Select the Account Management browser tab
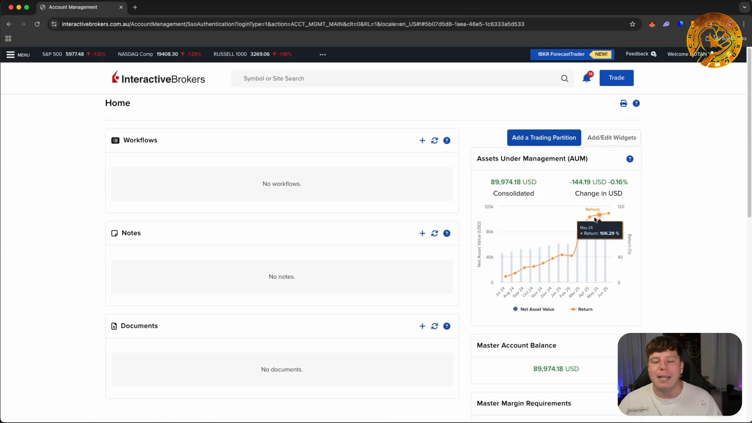The width and height of the screenshot is (752, 423). point(81,7)
